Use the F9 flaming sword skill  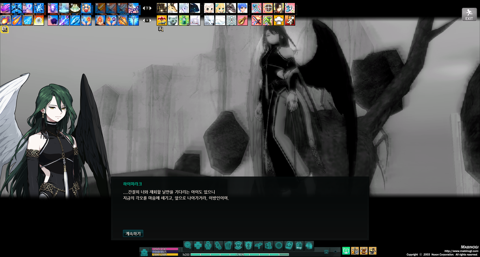100,8
